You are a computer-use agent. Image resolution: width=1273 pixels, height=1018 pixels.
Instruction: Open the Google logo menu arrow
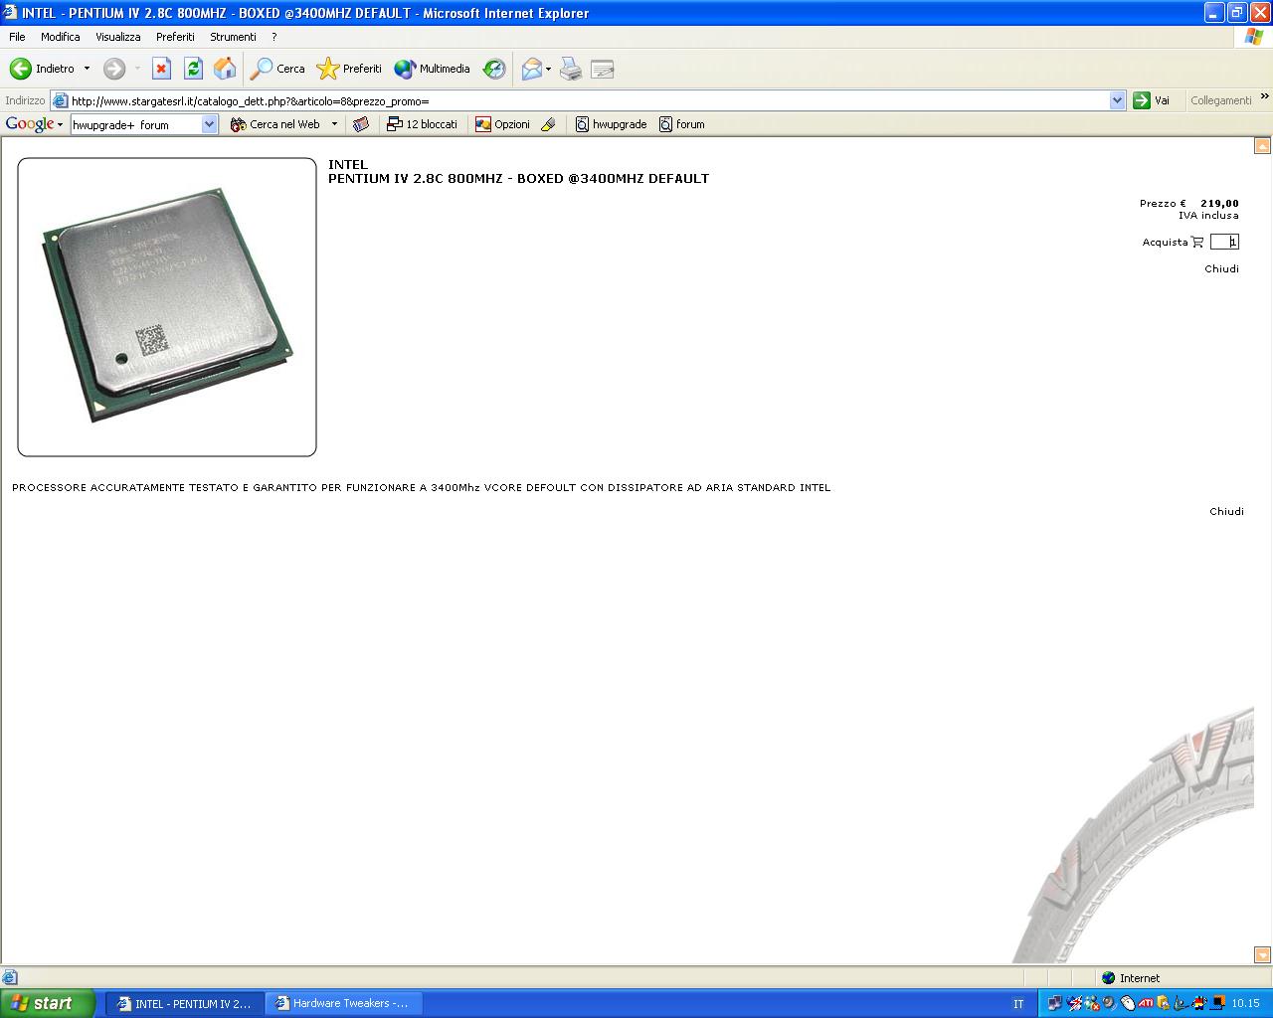click(60, 124)
